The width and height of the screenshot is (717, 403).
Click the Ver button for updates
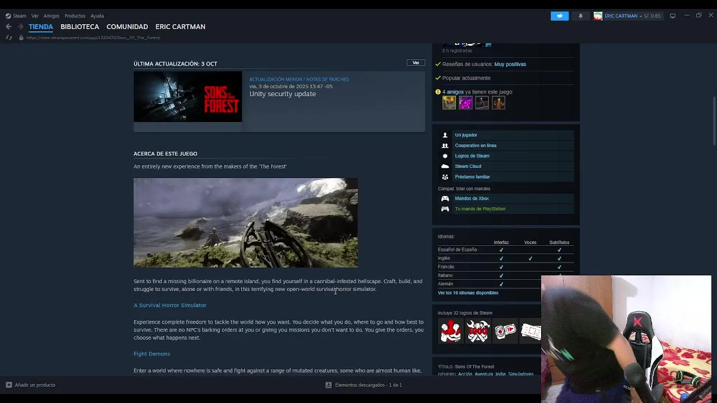(416, 63)
